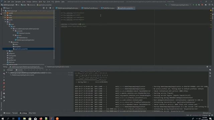The height and width of the screenshot is (120, 214).
Task: Open Windows taskbar search
Action: (x=8, y=119)
